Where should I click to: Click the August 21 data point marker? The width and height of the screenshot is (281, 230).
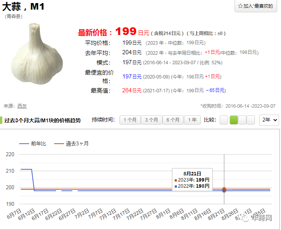[x=224, y=189]
